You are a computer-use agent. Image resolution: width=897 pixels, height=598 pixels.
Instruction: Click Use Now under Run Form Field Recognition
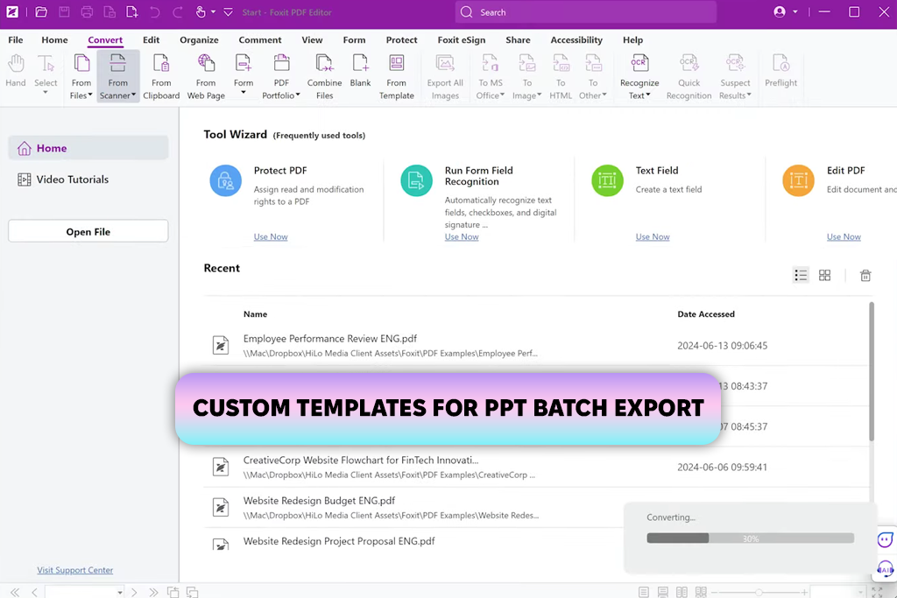462,236
